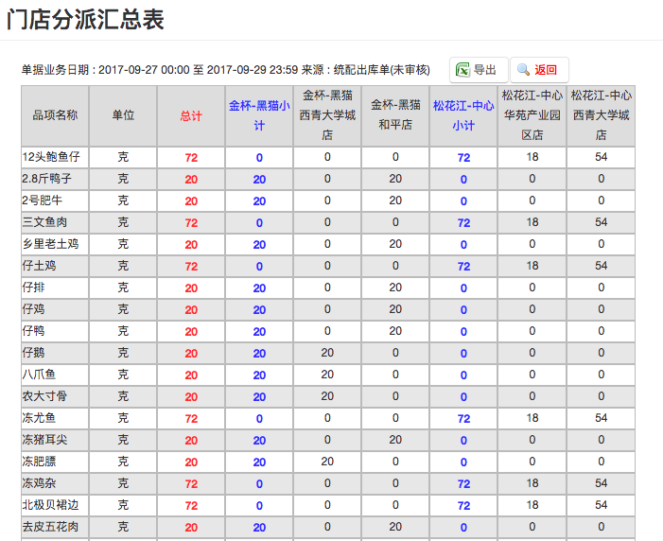
Task: Select the 2号肥牛 item name
Action: coord(42,201)
